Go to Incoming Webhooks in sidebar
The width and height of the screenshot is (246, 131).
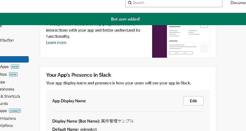point(7,89)
